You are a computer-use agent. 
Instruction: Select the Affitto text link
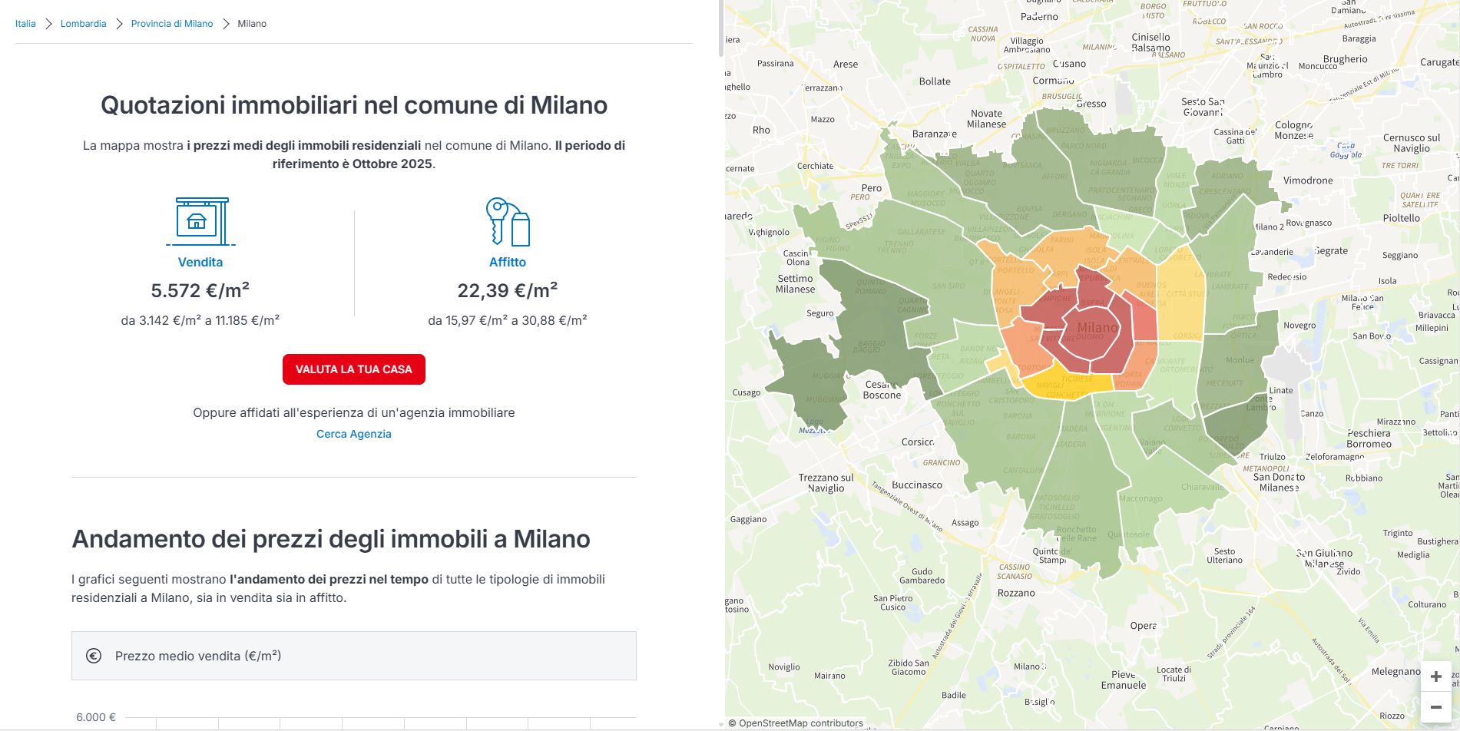508,262
